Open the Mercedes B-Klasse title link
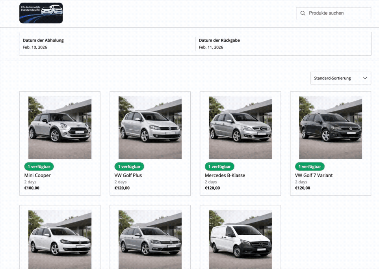This screenshot has height=269, width=379. pos(225,175)
